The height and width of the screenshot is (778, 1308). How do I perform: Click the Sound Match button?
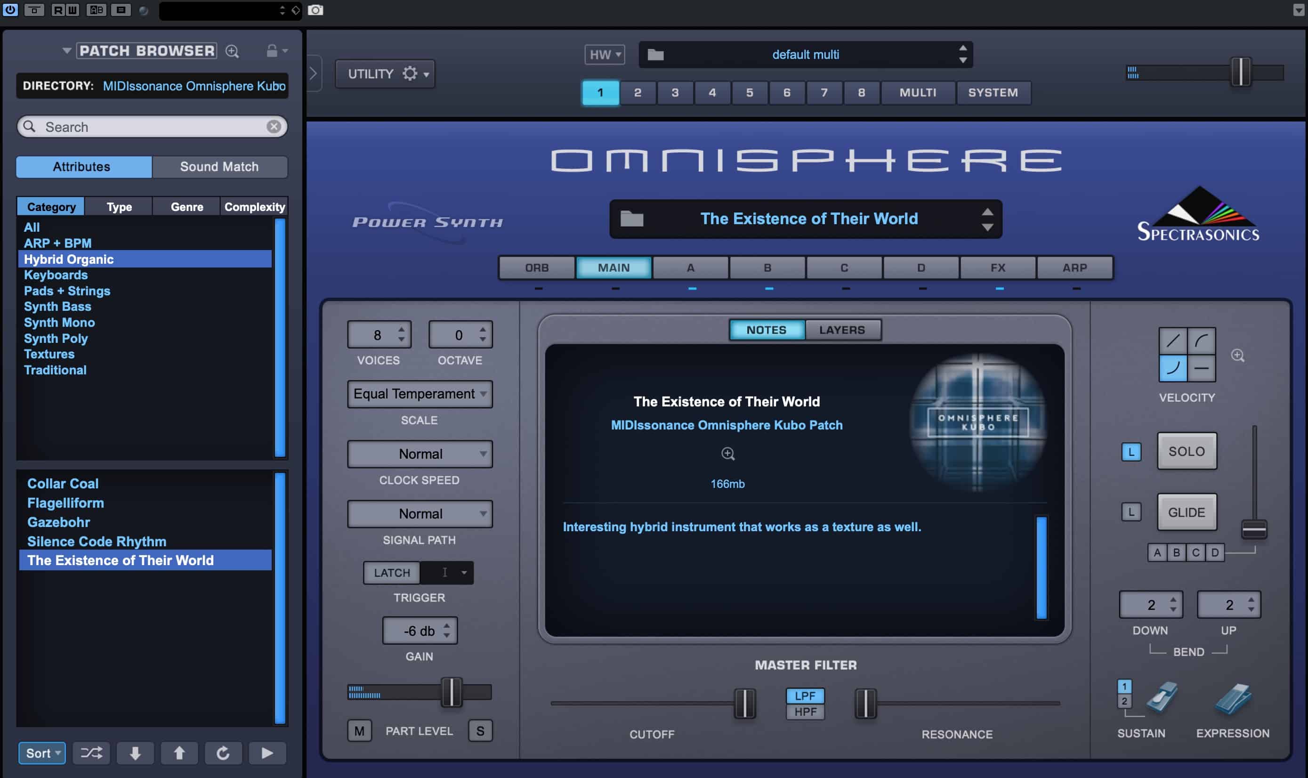(x=219, y=167)
